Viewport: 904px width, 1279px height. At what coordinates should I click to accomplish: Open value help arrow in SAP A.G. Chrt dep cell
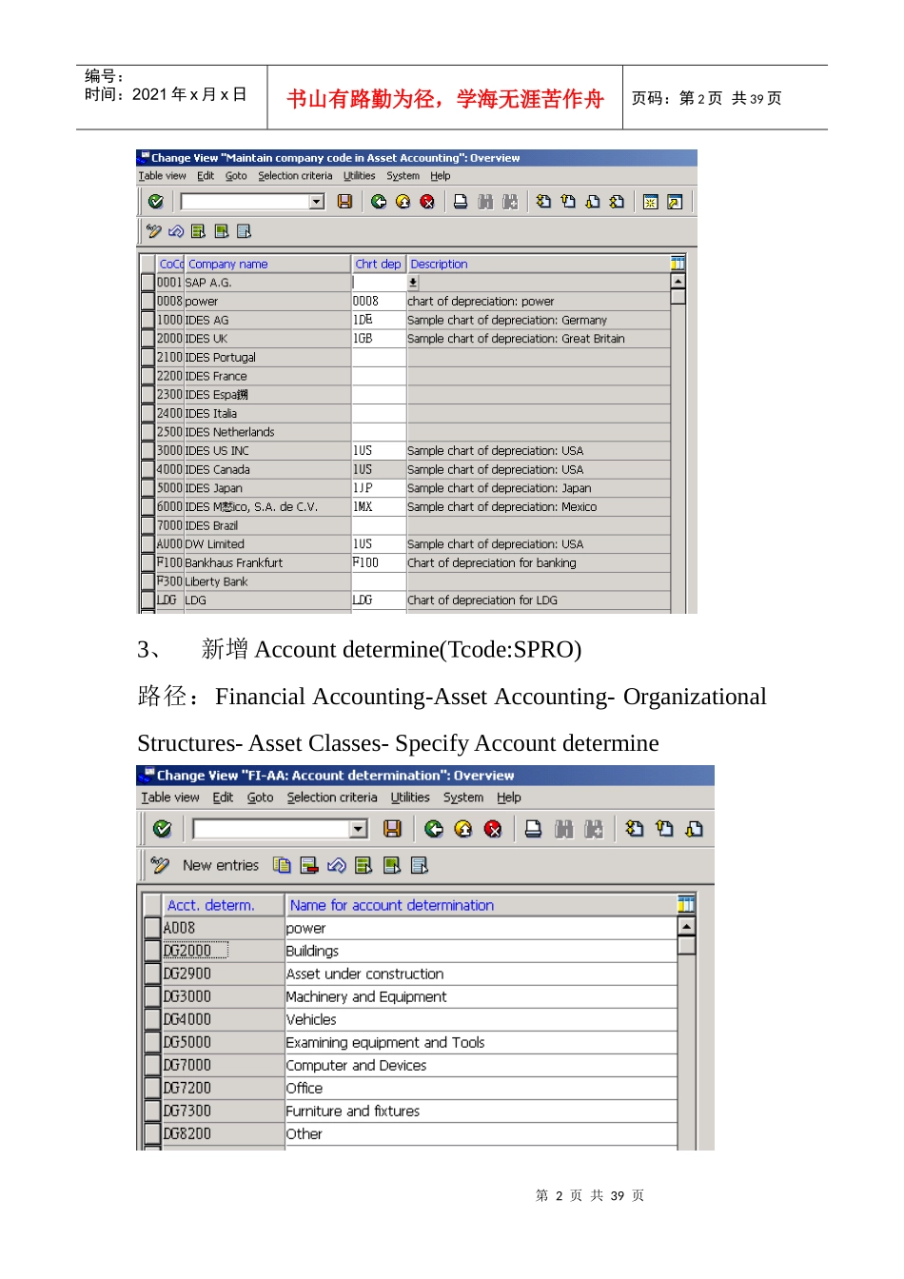pyautogui.click(x=413, y=283)
